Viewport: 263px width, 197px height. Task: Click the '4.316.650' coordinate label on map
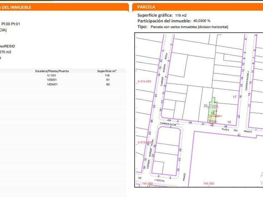(x=144, y=81)
